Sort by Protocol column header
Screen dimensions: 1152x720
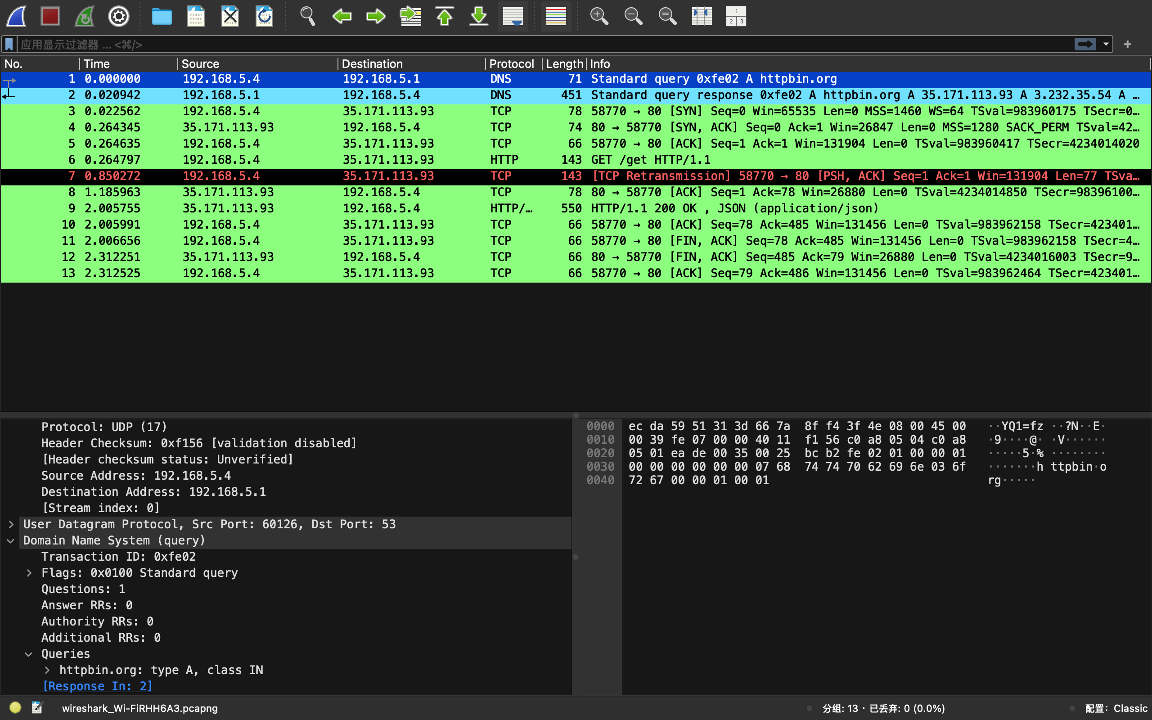pyautogui.click(x=513, y=64)
